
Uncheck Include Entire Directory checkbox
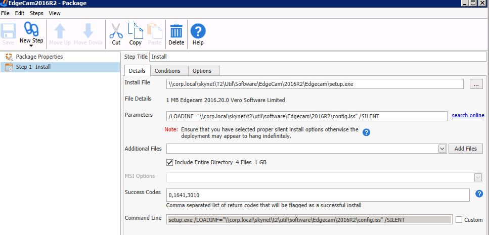click(170, 162)
